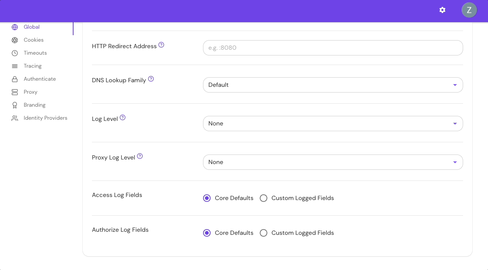
Task: Open the Proxy Log Level dropdown
Action: [x=332, y=162]
